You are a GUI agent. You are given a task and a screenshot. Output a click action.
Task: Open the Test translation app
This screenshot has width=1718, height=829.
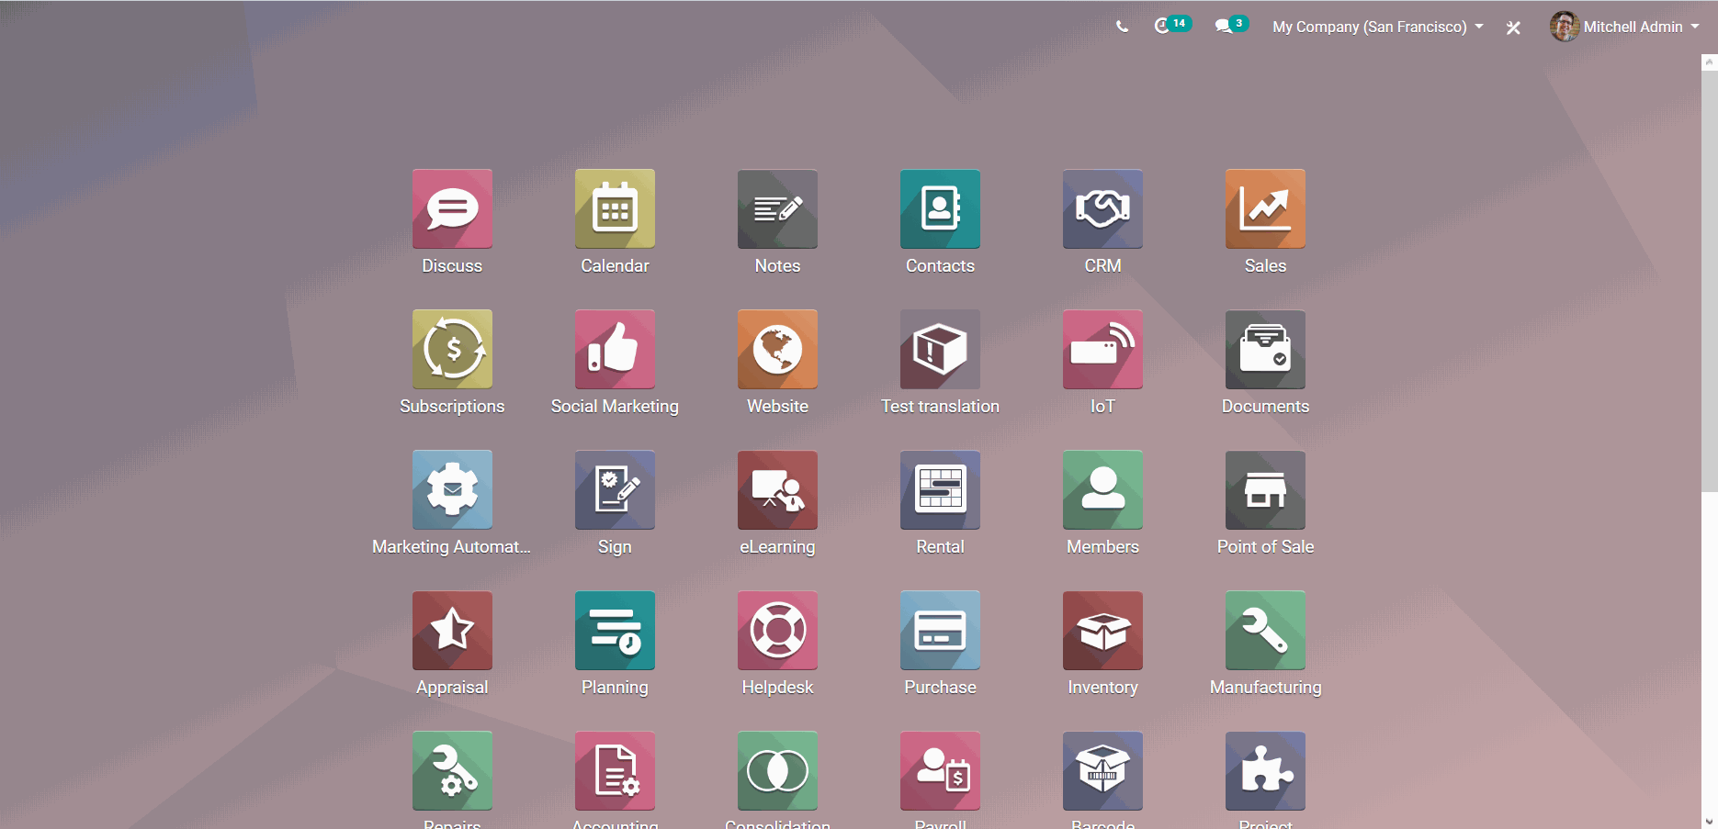tap(940, 350)
